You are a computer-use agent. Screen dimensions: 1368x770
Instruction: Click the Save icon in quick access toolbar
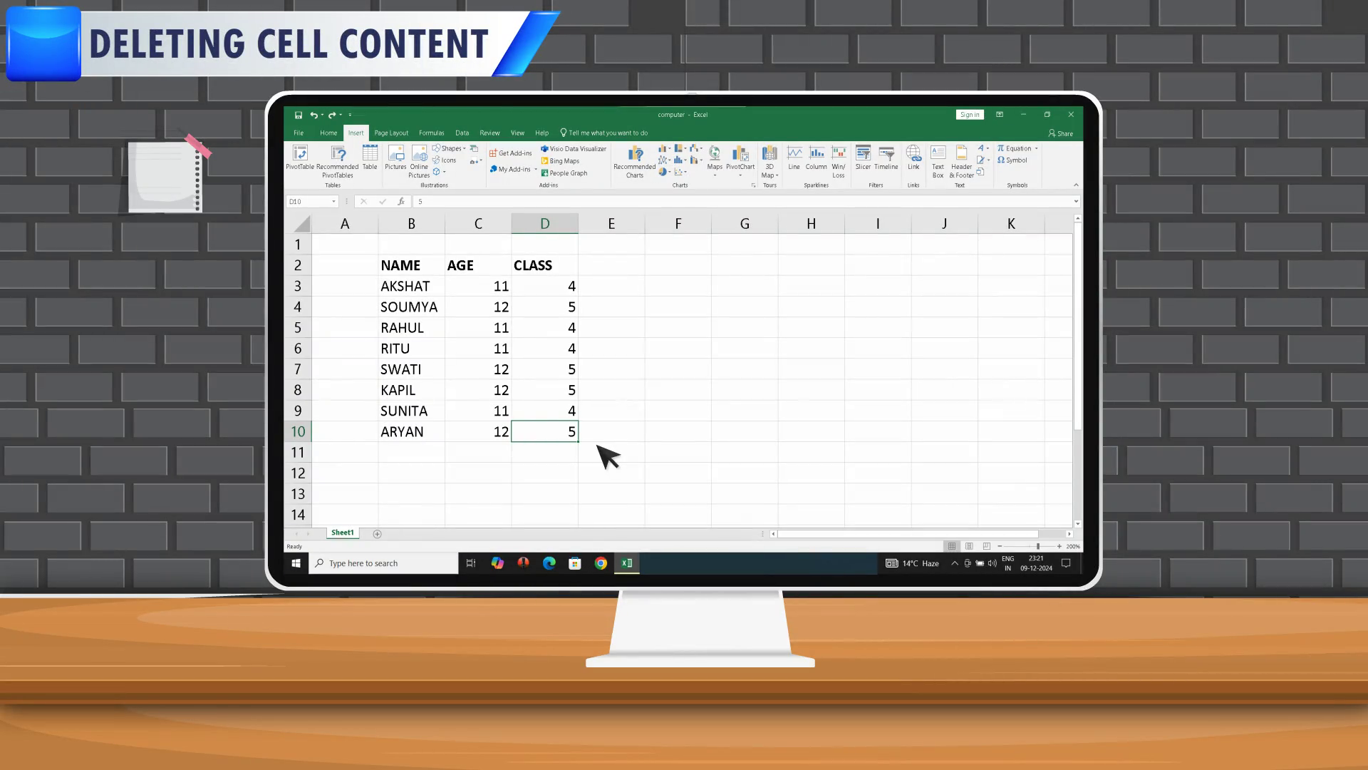298,115
